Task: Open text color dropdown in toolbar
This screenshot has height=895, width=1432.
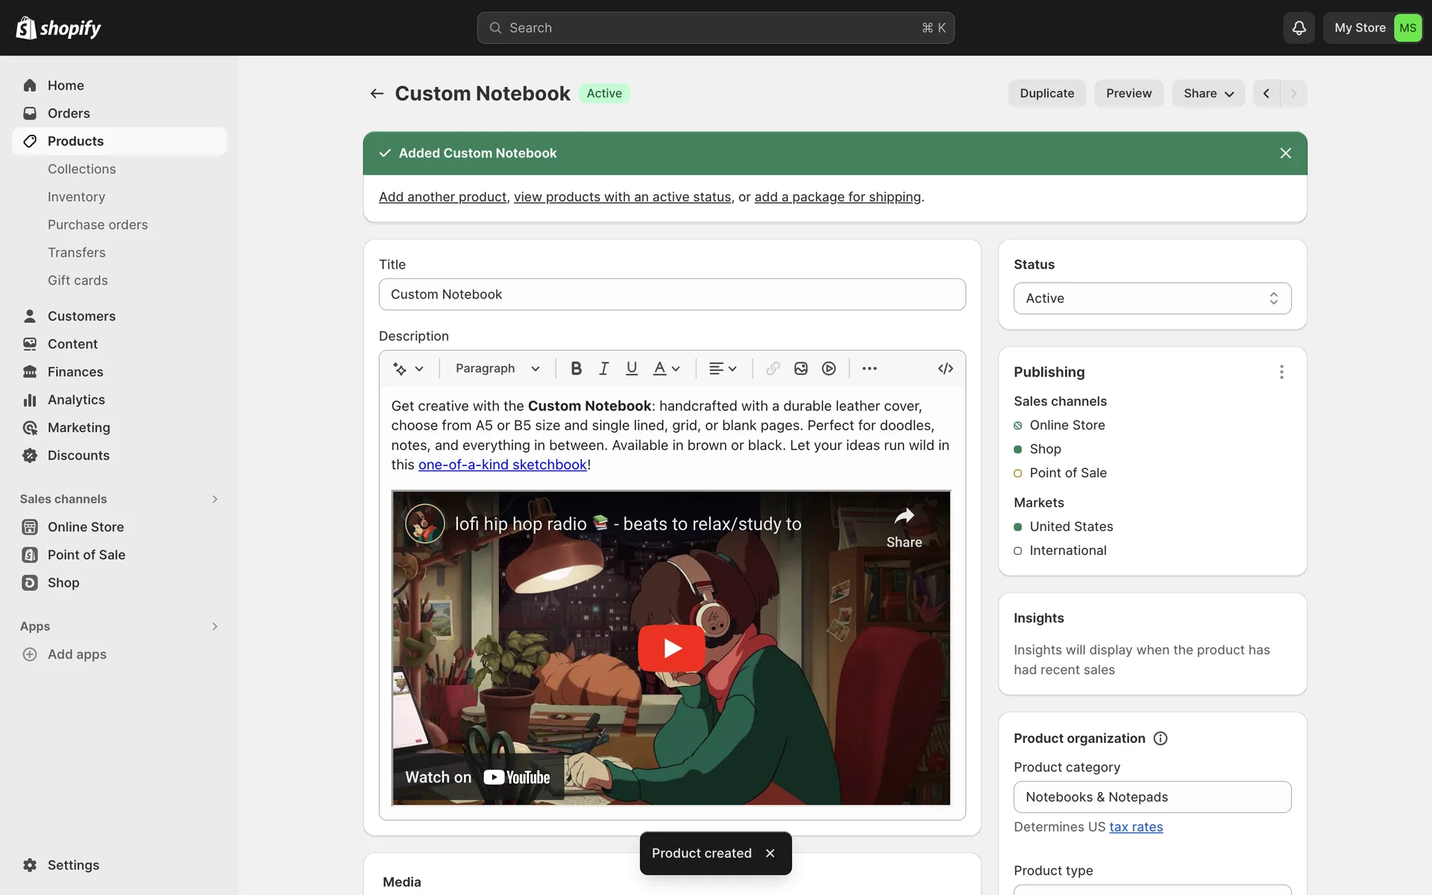Action: tap(667, 368)
